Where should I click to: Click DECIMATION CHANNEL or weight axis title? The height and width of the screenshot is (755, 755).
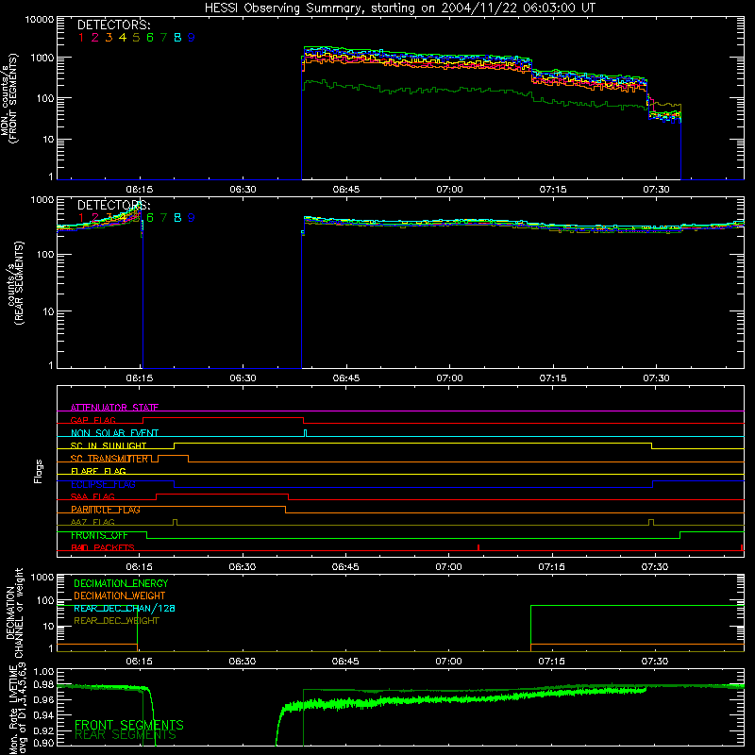(x=14, y=612)
